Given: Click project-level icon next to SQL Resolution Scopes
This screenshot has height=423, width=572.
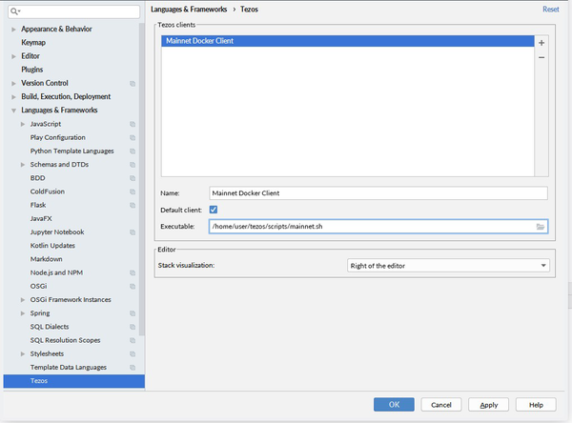Looking at the screenshot, I should coord(133,340).
